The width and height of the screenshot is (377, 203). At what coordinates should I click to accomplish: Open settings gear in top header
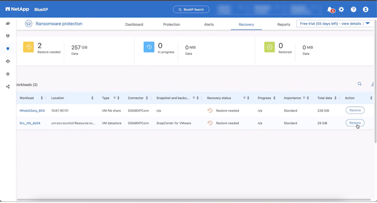[342, 9]
